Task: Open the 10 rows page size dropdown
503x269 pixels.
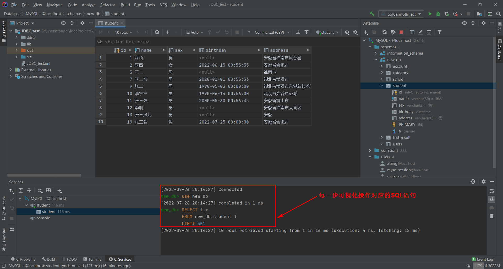Action: pos(124,32)
